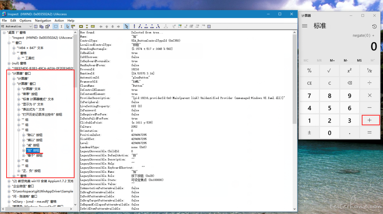The image size is (383, 214).
Task: Click the x squared key
Action: (349, 71)
